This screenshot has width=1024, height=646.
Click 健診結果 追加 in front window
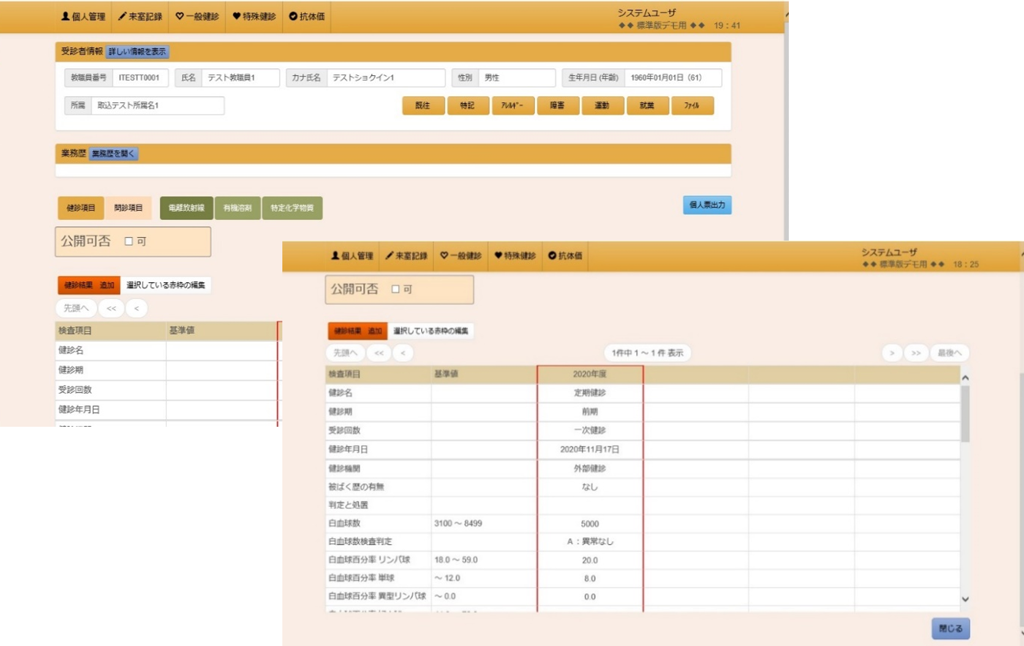pos(358,331)
